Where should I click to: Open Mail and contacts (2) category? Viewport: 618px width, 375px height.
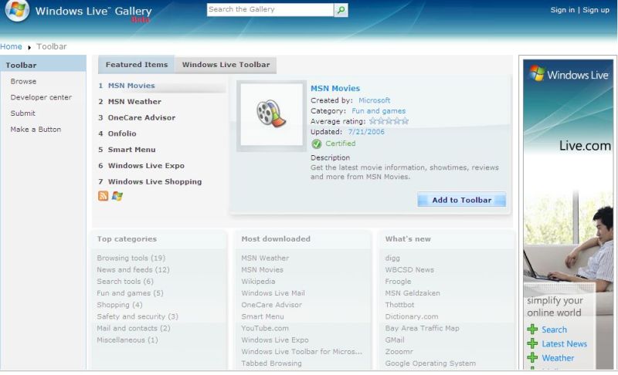coord(134,328)
